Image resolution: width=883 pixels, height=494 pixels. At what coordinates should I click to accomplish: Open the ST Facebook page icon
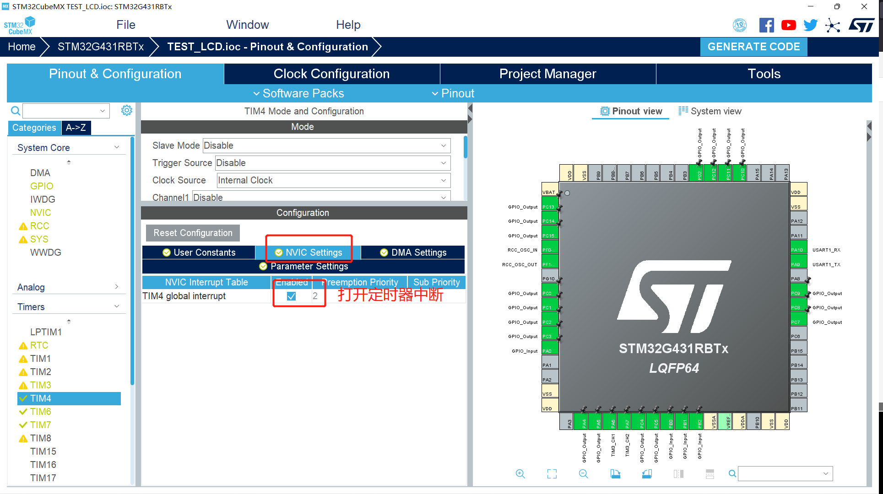click(x=766, y=25)
